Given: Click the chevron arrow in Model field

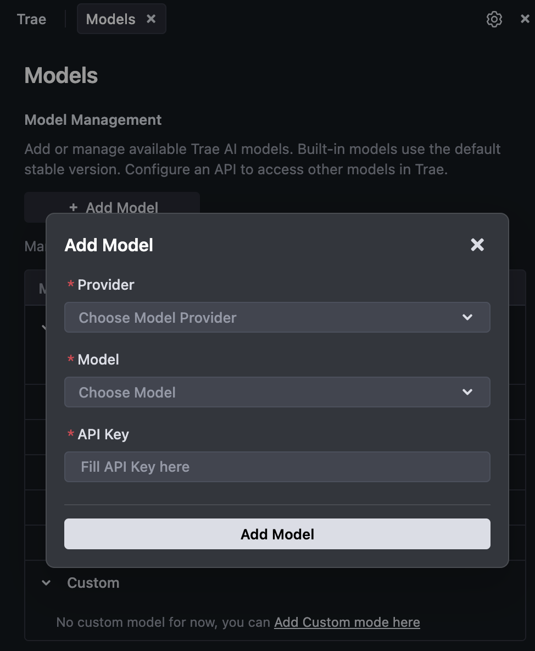Looking at the screenshot, I should tap(467, 392).
